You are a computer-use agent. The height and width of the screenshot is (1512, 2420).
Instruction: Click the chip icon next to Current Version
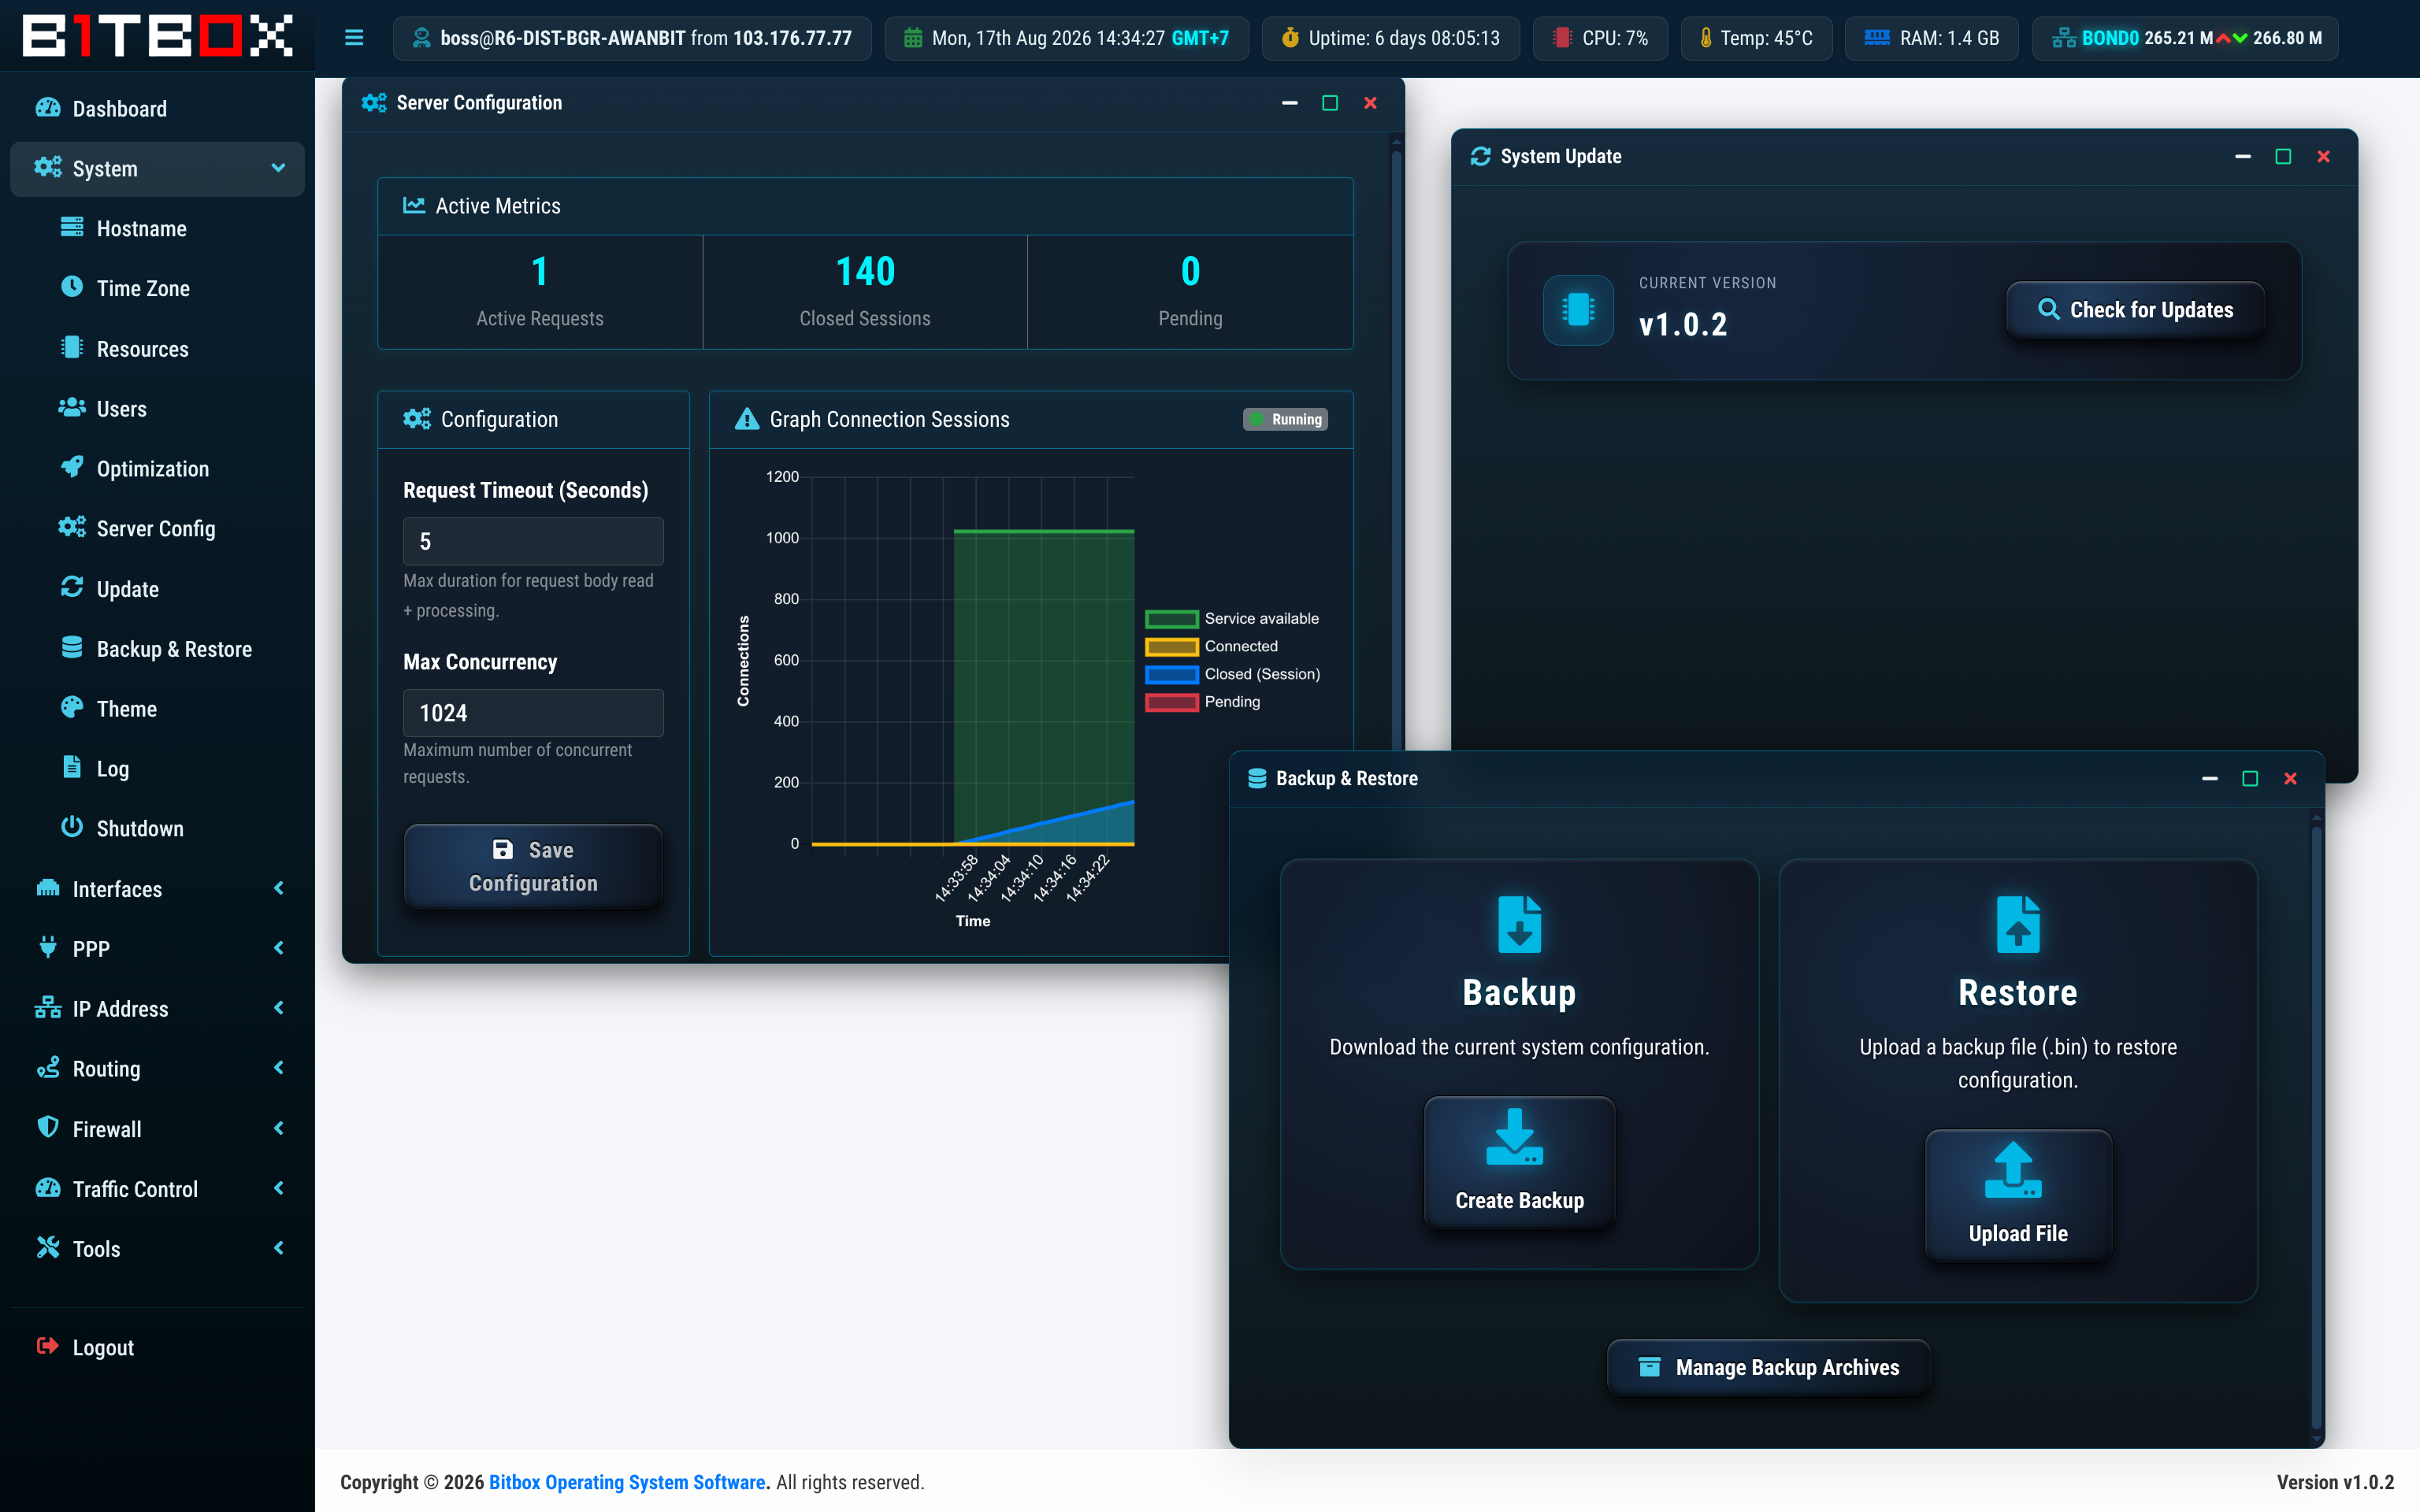point(1578,310)
